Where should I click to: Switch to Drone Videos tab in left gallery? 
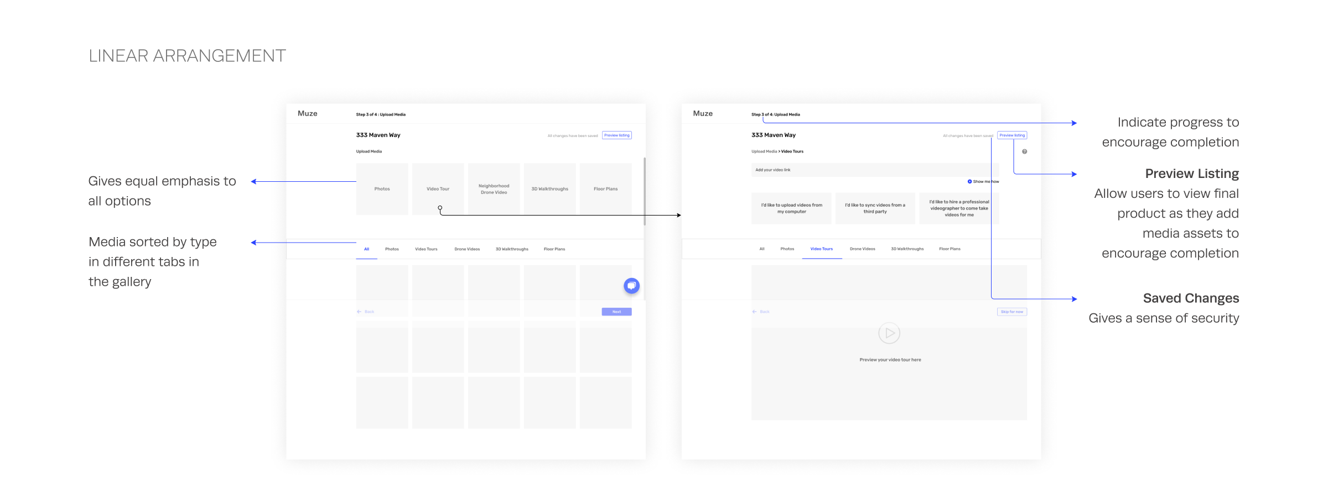pos(467,249)
